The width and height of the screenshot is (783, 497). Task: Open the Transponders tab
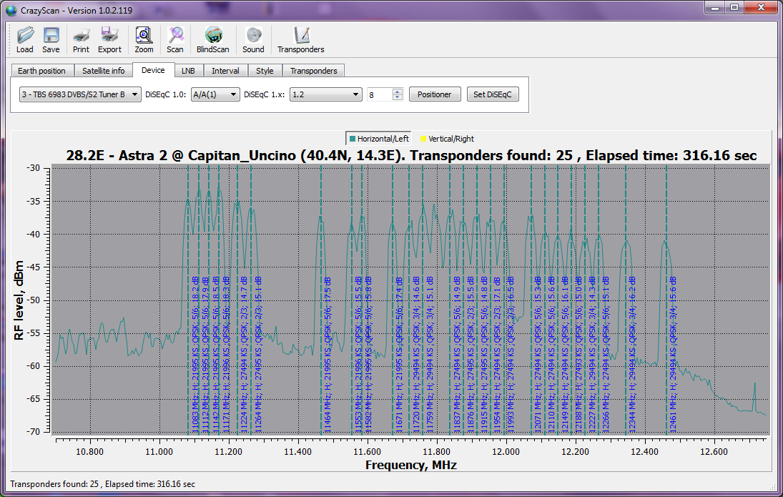pos(314,70)
